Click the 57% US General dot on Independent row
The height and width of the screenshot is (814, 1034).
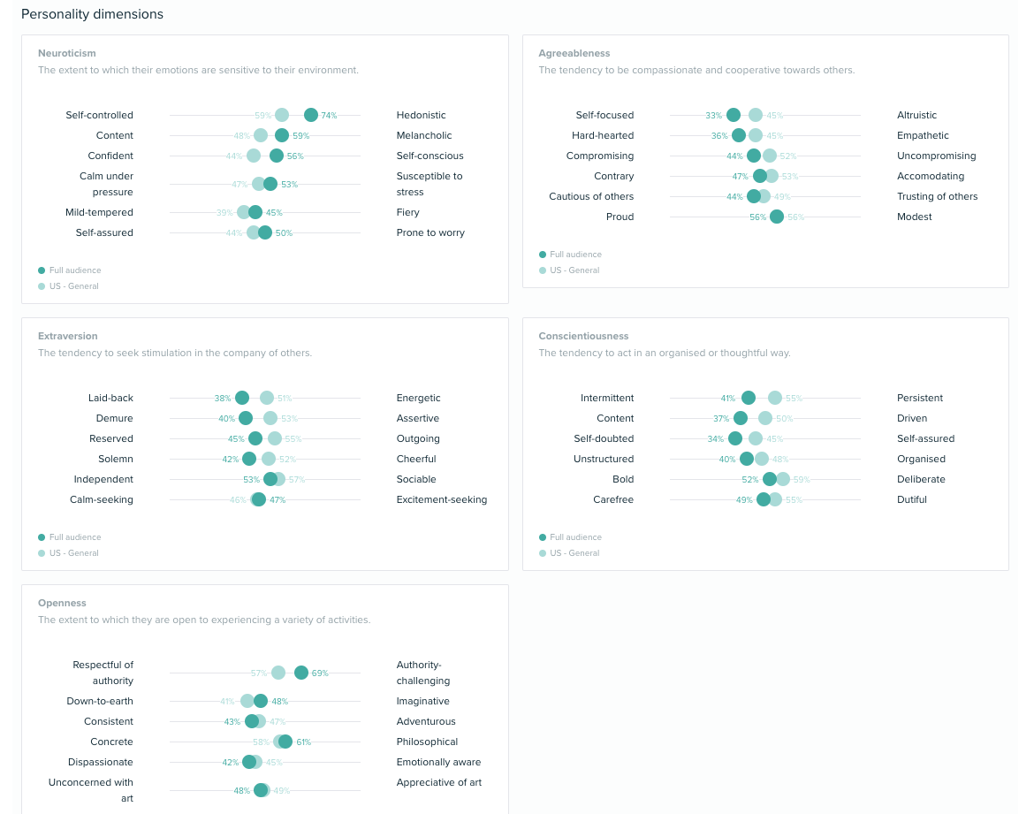click(x=279, y=479)
